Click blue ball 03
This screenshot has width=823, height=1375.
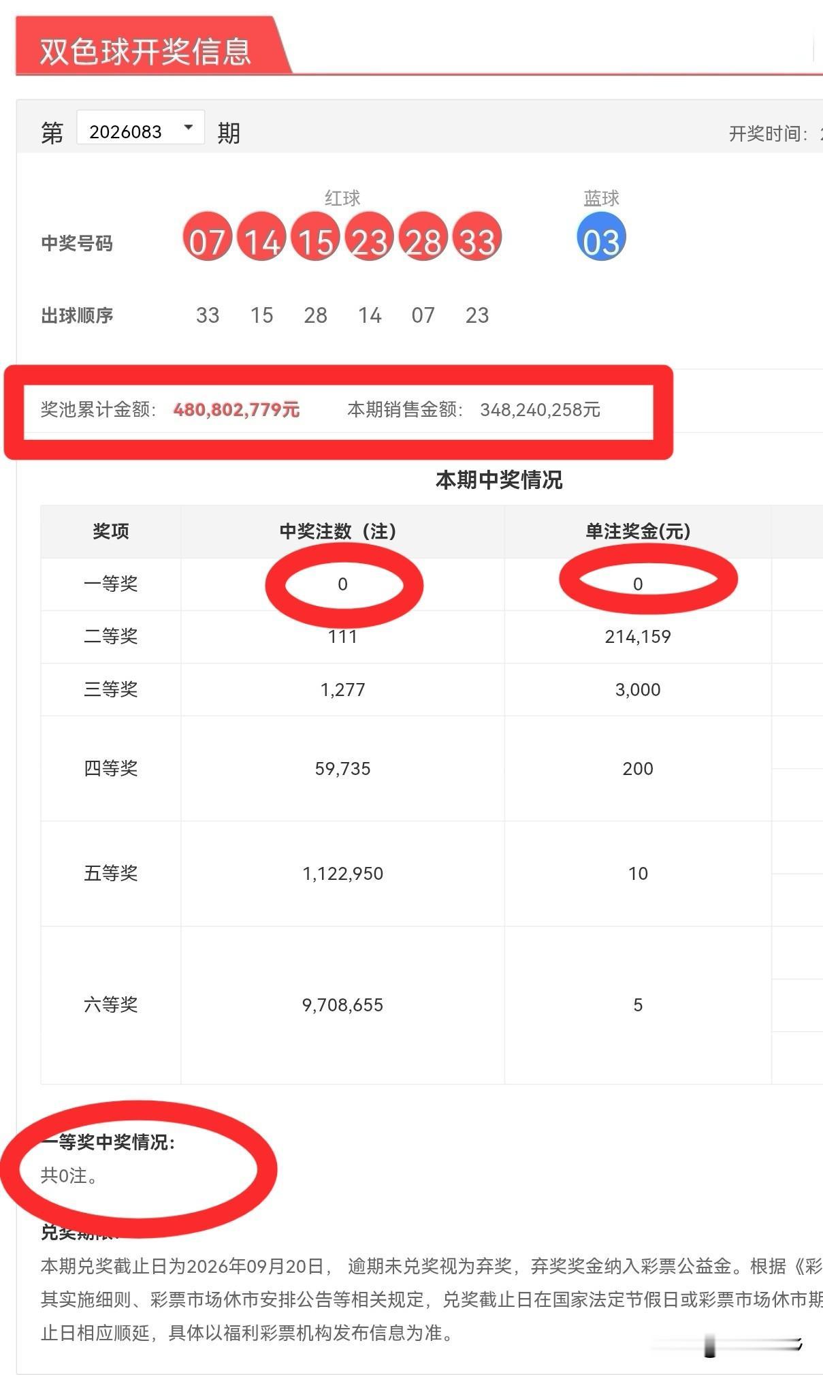(601, 237)
